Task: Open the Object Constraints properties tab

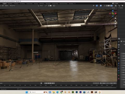Action: (119, 70)
